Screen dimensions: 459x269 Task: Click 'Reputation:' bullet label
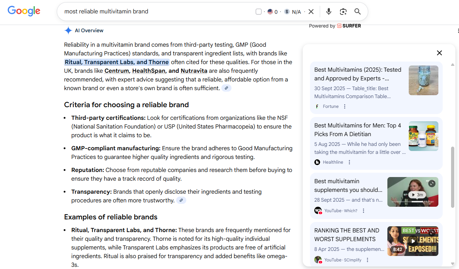[88, 170]
